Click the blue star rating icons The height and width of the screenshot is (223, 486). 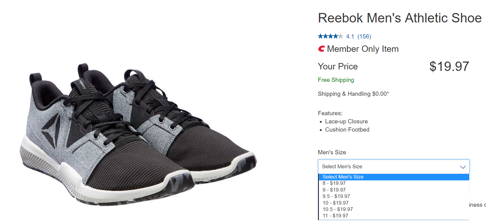(330, 36)
